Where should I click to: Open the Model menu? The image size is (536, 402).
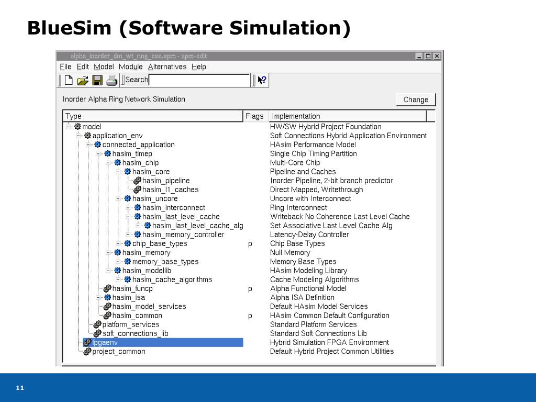point(104,66)
